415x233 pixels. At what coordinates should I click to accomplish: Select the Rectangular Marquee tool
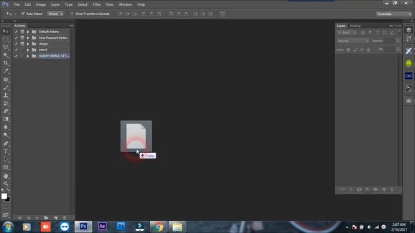click(6, 39)
